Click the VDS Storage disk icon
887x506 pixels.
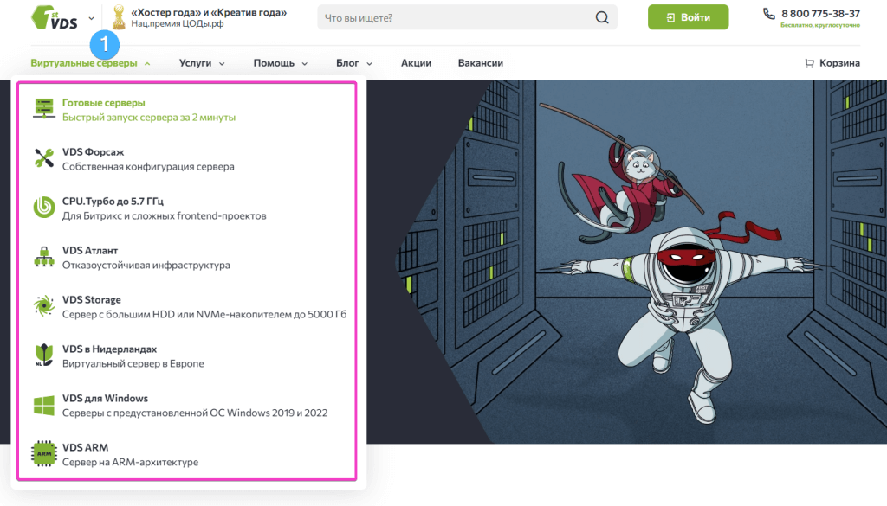point(43,306)
